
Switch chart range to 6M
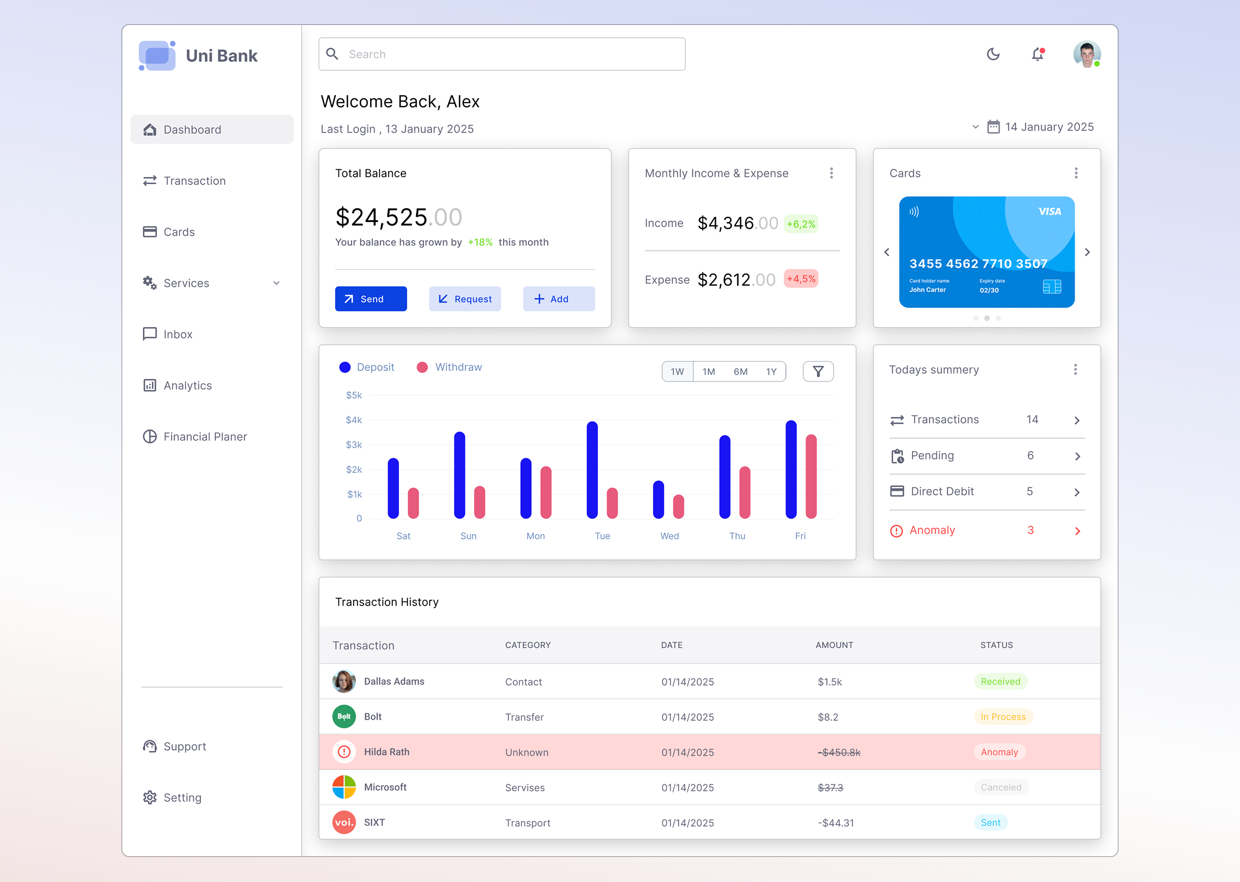[x=740, y=372]
